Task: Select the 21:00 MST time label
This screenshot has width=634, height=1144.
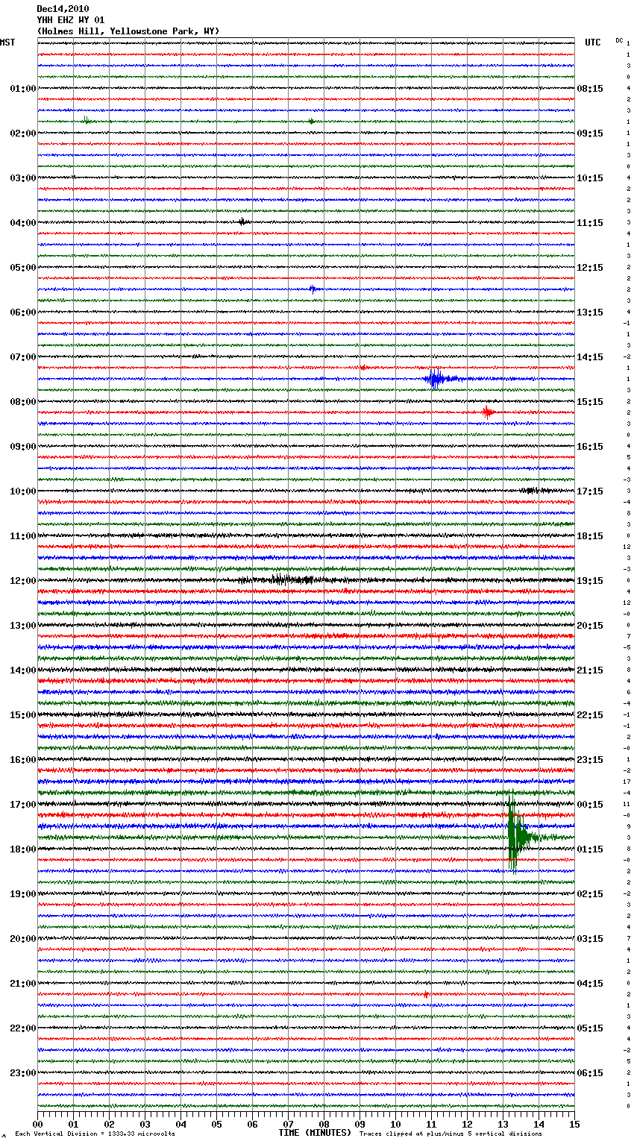Action: (x=23, y=984)
